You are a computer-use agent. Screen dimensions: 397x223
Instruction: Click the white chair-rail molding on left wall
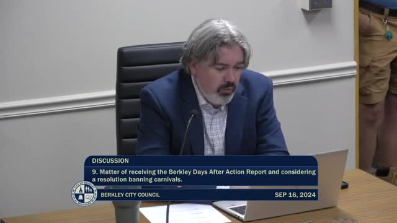[x=58, y=104]
